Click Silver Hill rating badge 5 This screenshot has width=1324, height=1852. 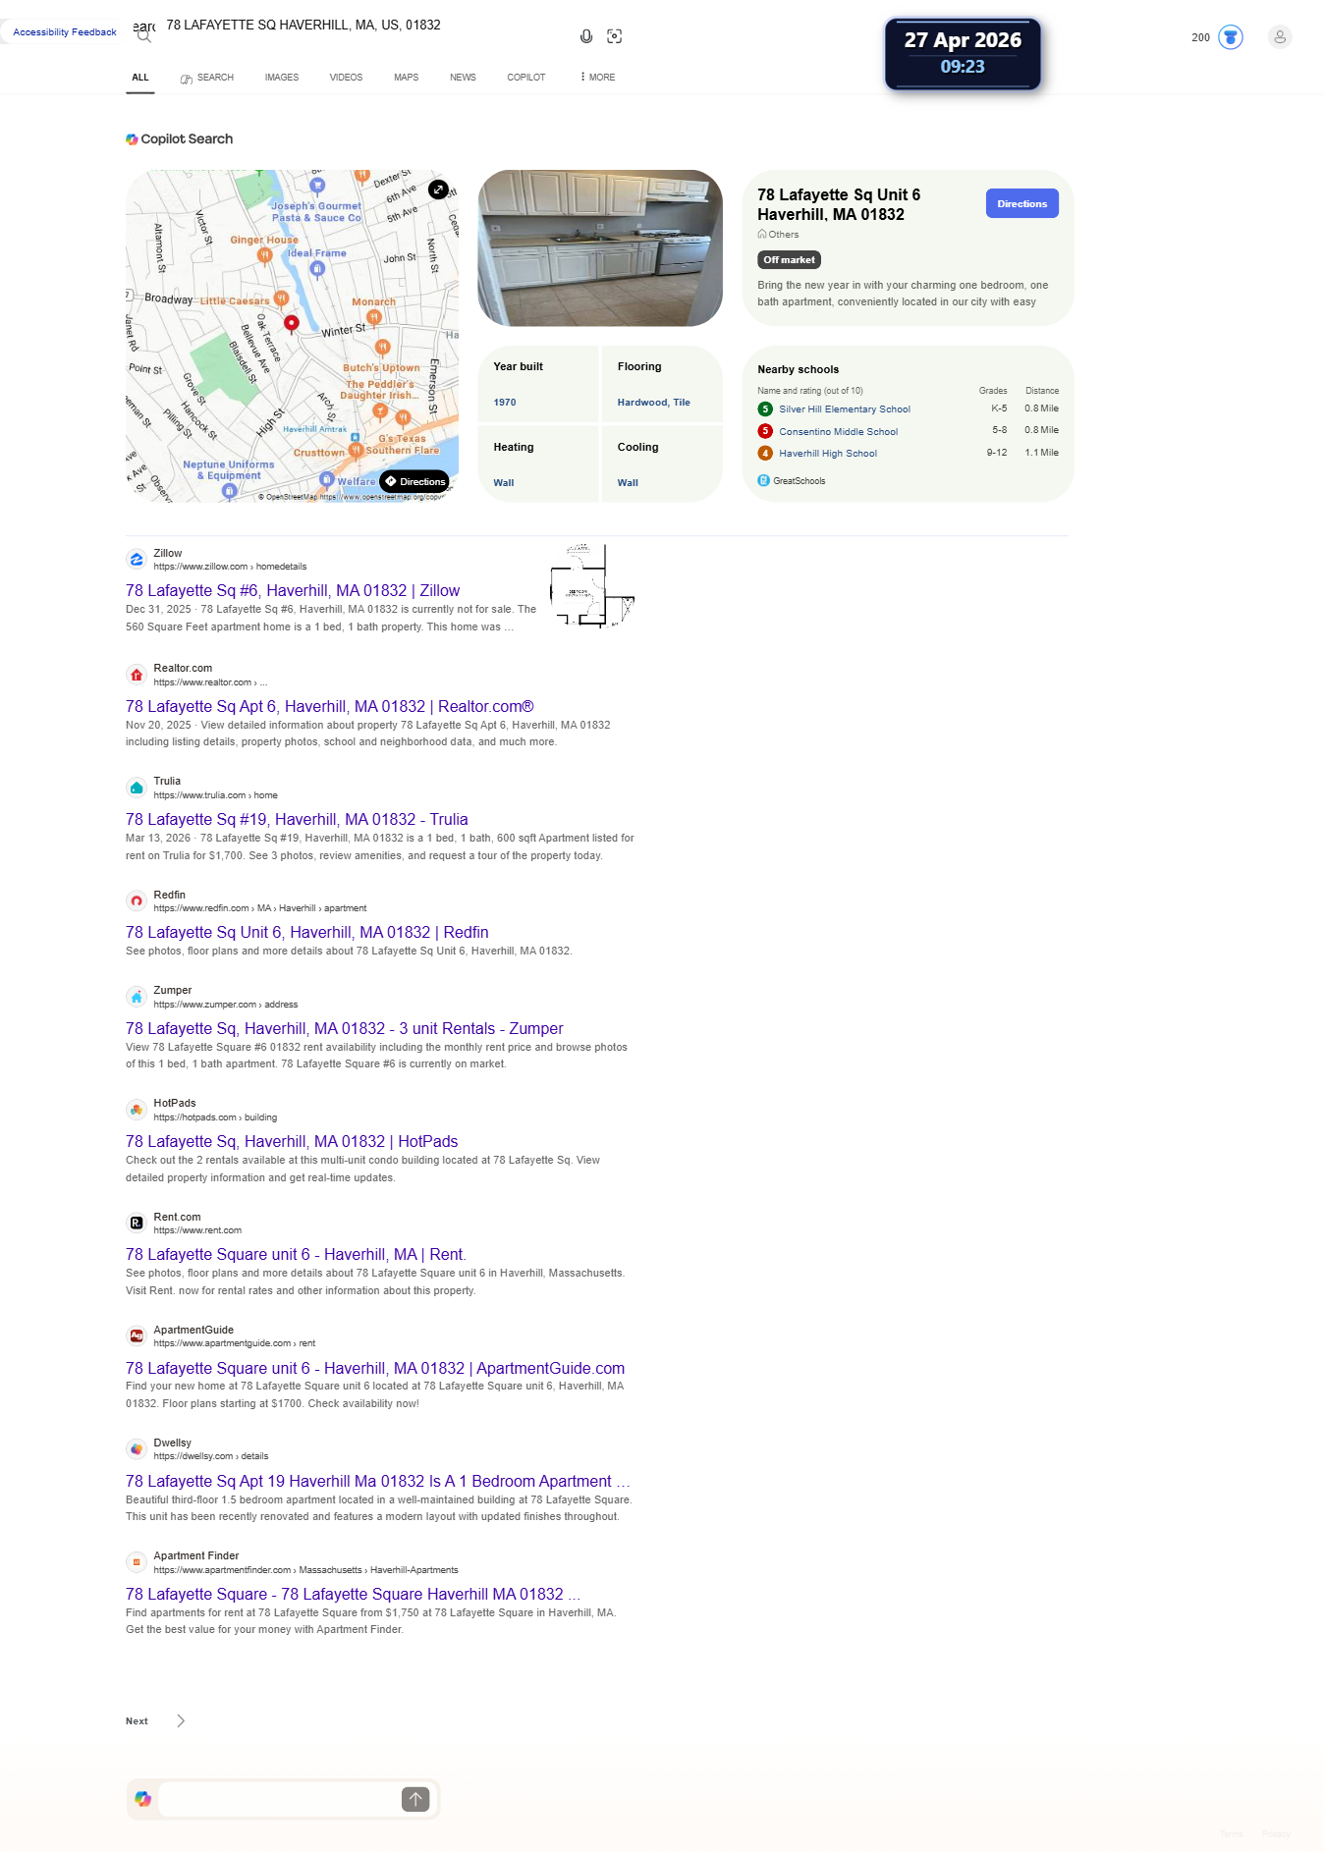765,409
